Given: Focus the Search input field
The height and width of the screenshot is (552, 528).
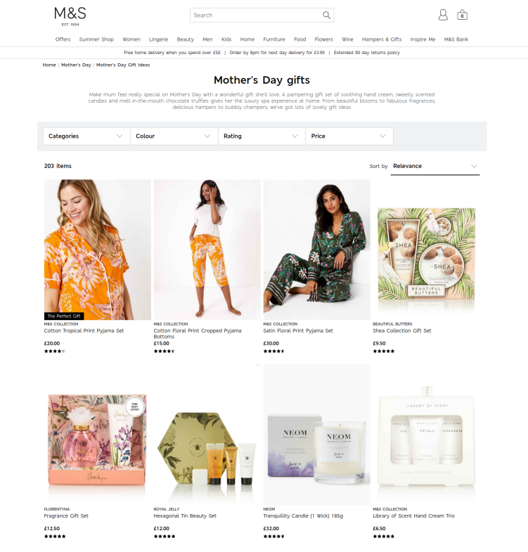Looking at the screenshot, I should (x=257, y=15).
